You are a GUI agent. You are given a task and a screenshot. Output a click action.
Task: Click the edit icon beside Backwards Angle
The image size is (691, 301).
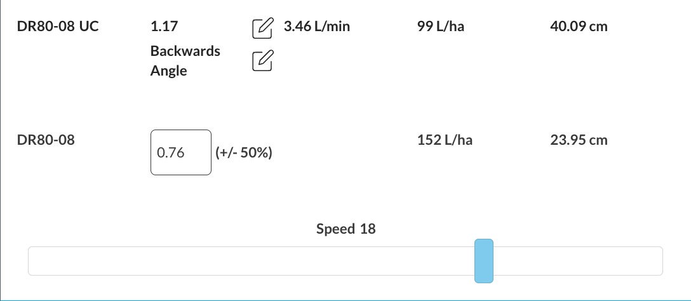[x=263, y=60]
